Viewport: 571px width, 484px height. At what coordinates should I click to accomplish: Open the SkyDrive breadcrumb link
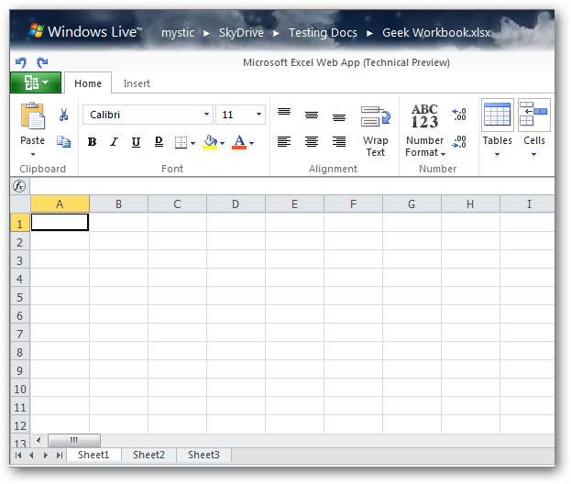pyautogui.click(x=241, y=33)
